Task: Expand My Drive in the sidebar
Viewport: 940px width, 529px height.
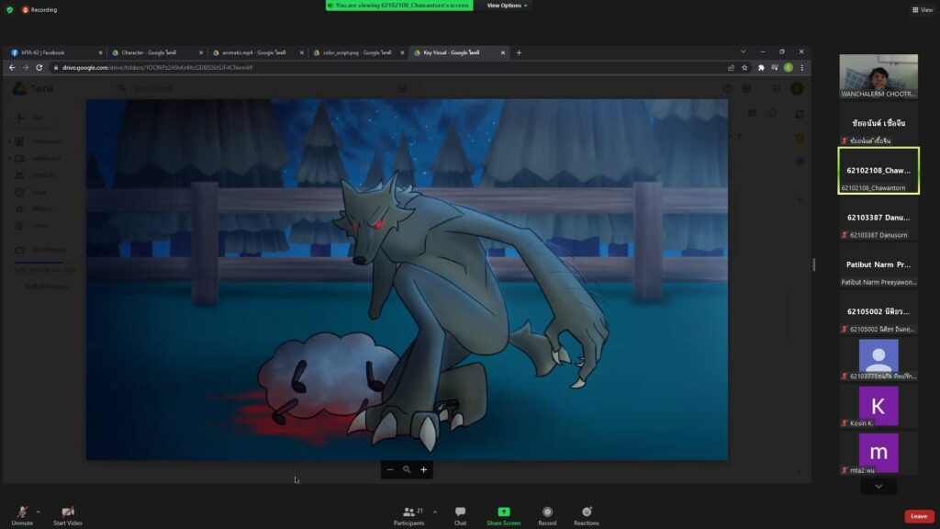Action: (x=8, y=141)
